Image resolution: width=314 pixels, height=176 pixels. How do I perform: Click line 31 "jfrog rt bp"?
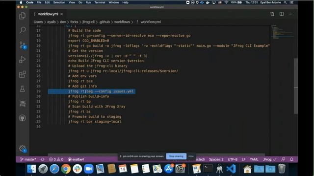tap(79, 101)
